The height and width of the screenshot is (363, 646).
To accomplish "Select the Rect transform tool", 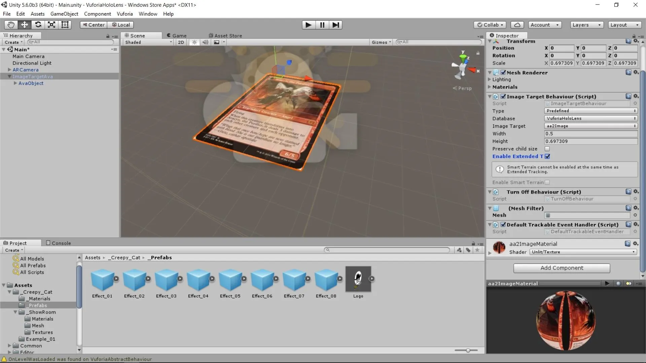I will click(x=65, y=25).
